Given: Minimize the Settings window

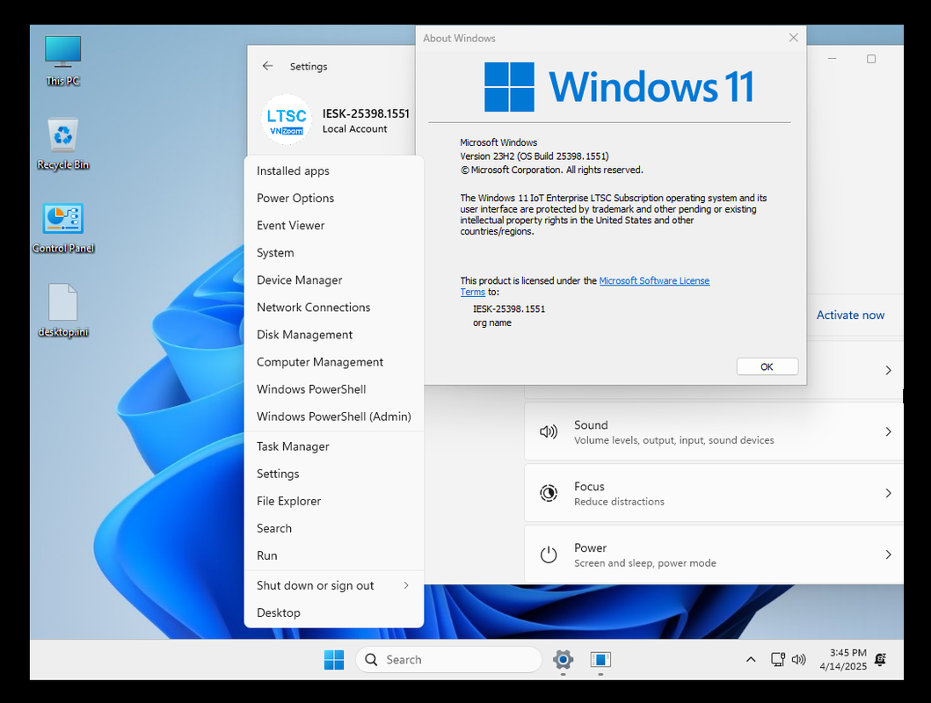Looking at the screenshot, I should click(x=832, y=59).
